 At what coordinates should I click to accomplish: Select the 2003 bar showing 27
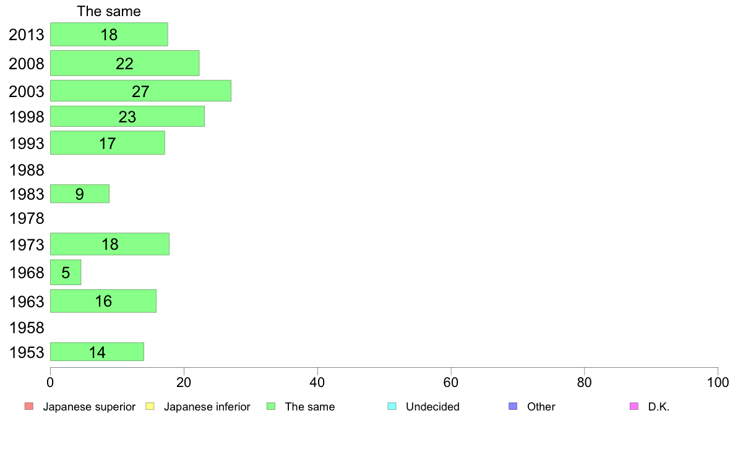140,90
